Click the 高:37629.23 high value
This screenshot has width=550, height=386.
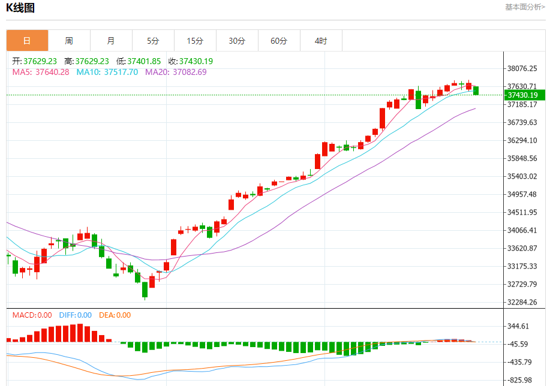(x=86, y=61)
